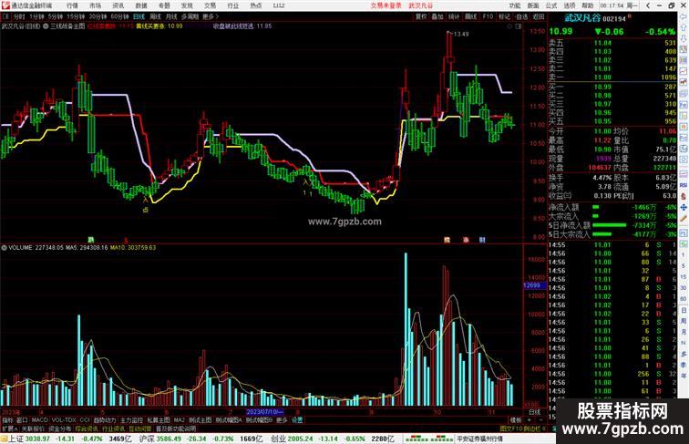Click round icon before VOLUME label
This screenshot has height=444, width=689.
tap(4, 248)
